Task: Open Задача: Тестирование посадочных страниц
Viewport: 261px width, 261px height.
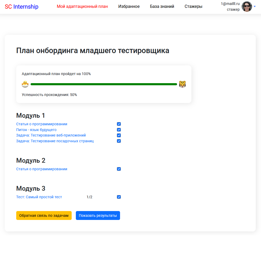Action: (x=55, y=141)
